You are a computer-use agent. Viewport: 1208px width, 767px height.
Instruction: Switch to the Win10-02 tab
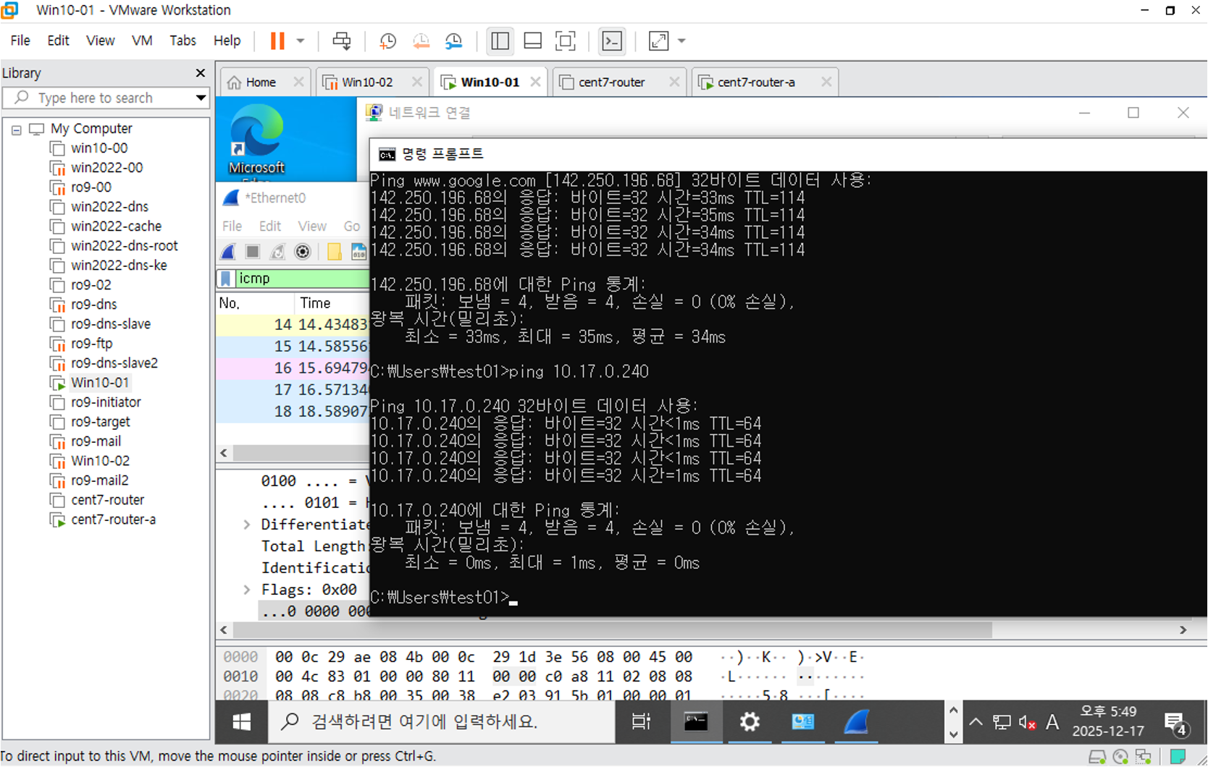click(x=367, y=82)
